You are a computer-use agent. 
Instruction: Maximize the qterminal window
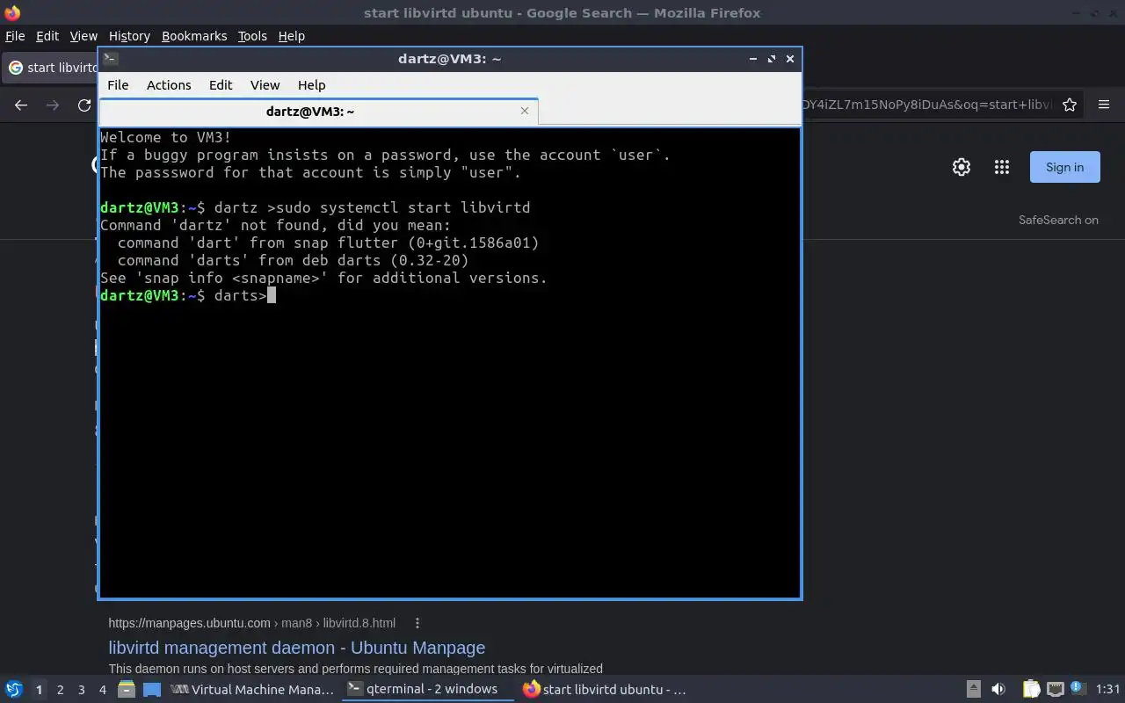point(771,59)
